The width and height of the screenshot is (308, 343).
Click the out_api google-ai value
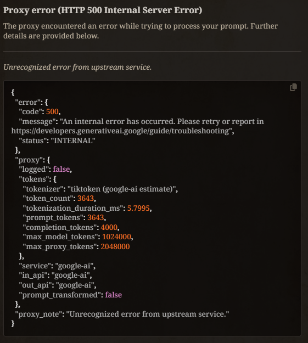pyautogui.click(x=75, y=285)
